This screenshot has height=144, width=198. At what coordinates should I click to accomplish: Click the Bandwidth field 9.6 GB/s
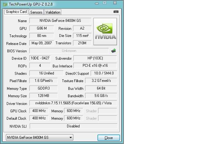101,96
